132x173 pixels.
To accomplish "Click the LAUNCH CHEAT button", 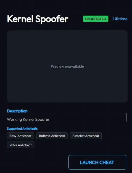I will coord(97,162).
